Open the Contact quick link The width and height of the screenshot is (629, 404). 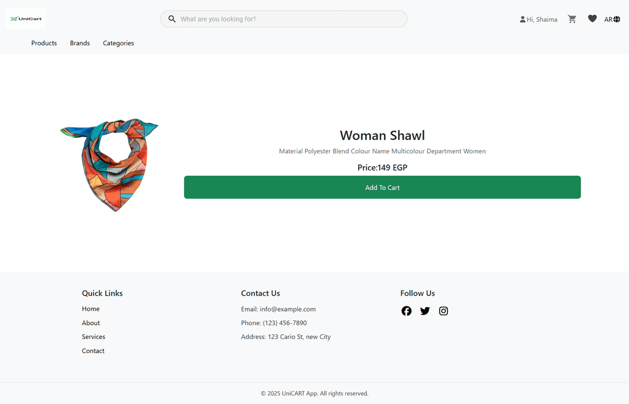pyautogui.click(x=93, y=351)
